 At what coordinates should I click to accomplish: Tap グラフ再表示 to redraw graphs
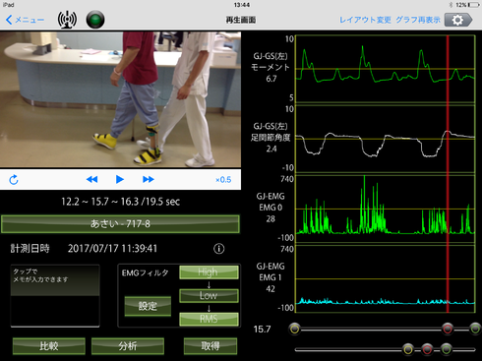(418, 20)
